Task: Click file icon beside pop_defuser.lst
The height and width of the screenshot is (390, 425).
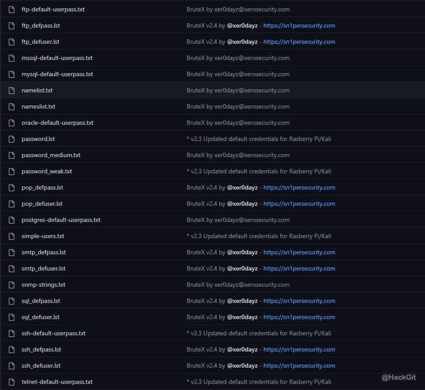Action: tap(12, 204)
